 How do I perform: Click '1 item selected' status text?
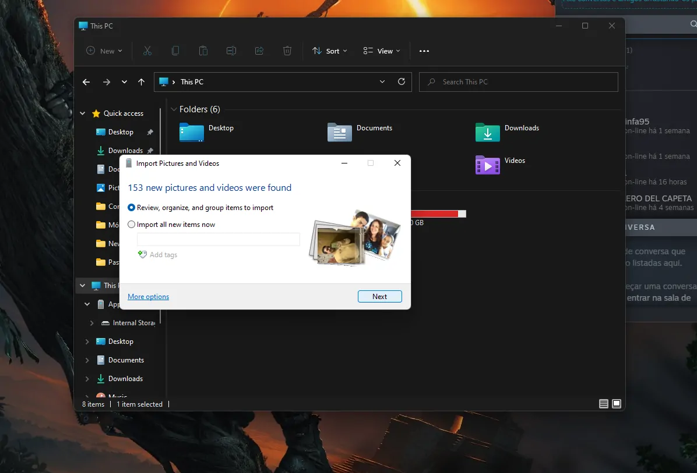(x=140, y=404)
